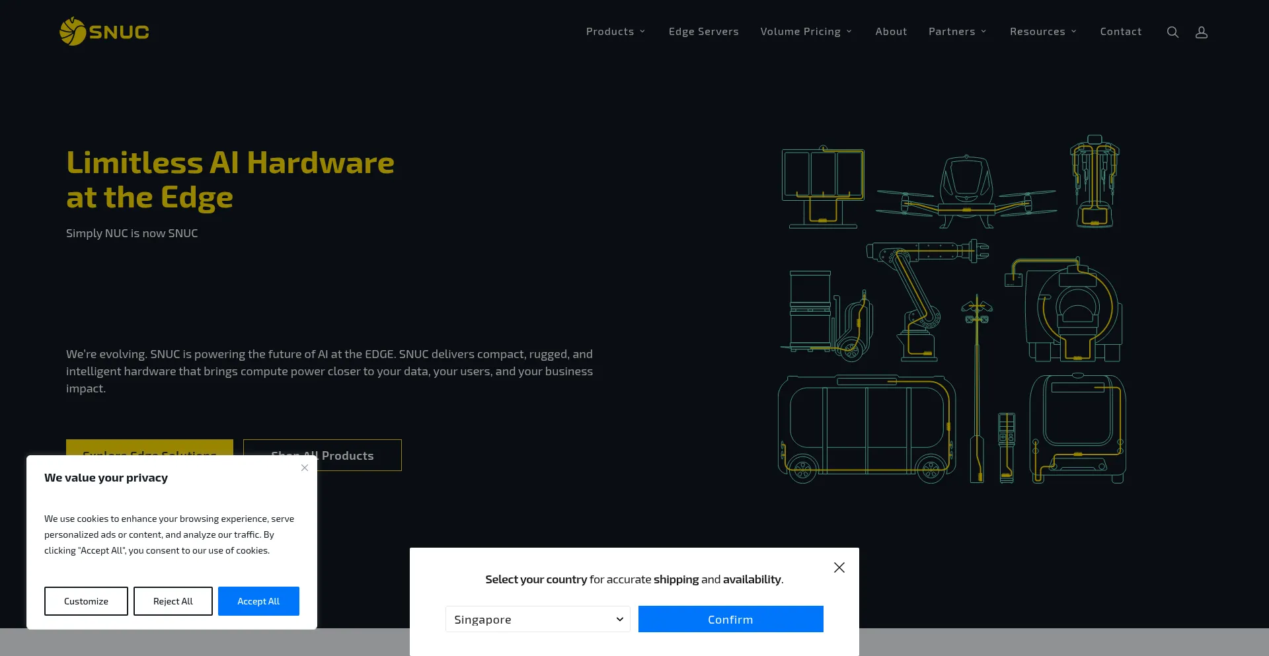
Task: Close the cookie privacy popup
Action: (x=305, y=468)
